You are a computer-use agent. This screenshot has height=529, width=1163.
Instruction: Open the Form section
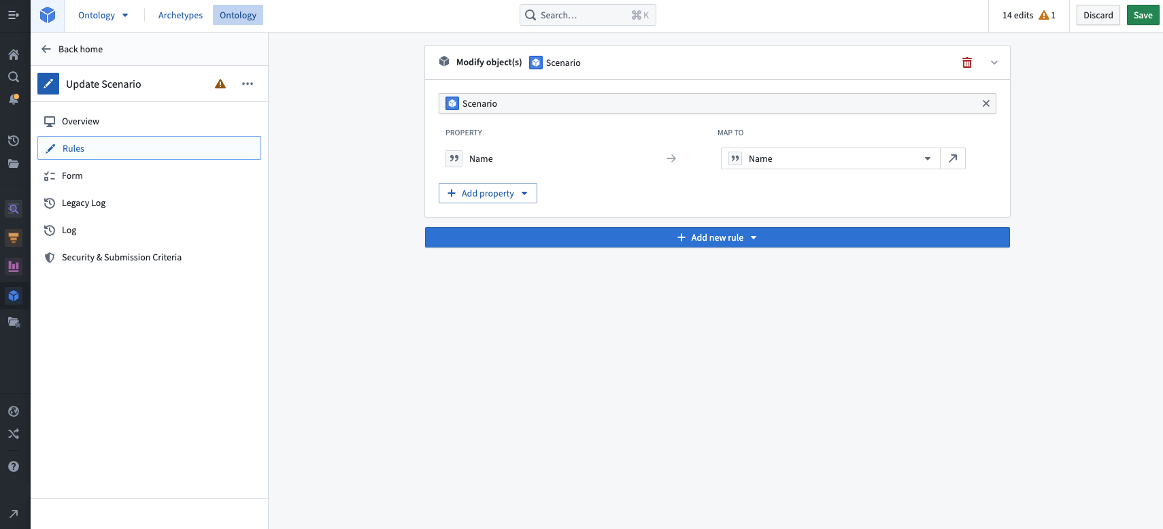(149, 175)
